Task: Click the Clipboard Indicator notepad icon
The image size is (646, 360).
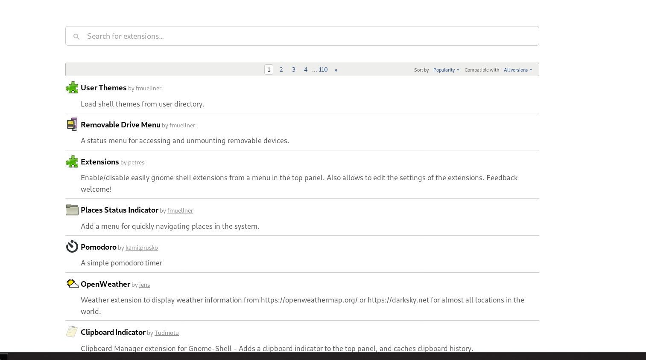Action: (x=72, y=331)
